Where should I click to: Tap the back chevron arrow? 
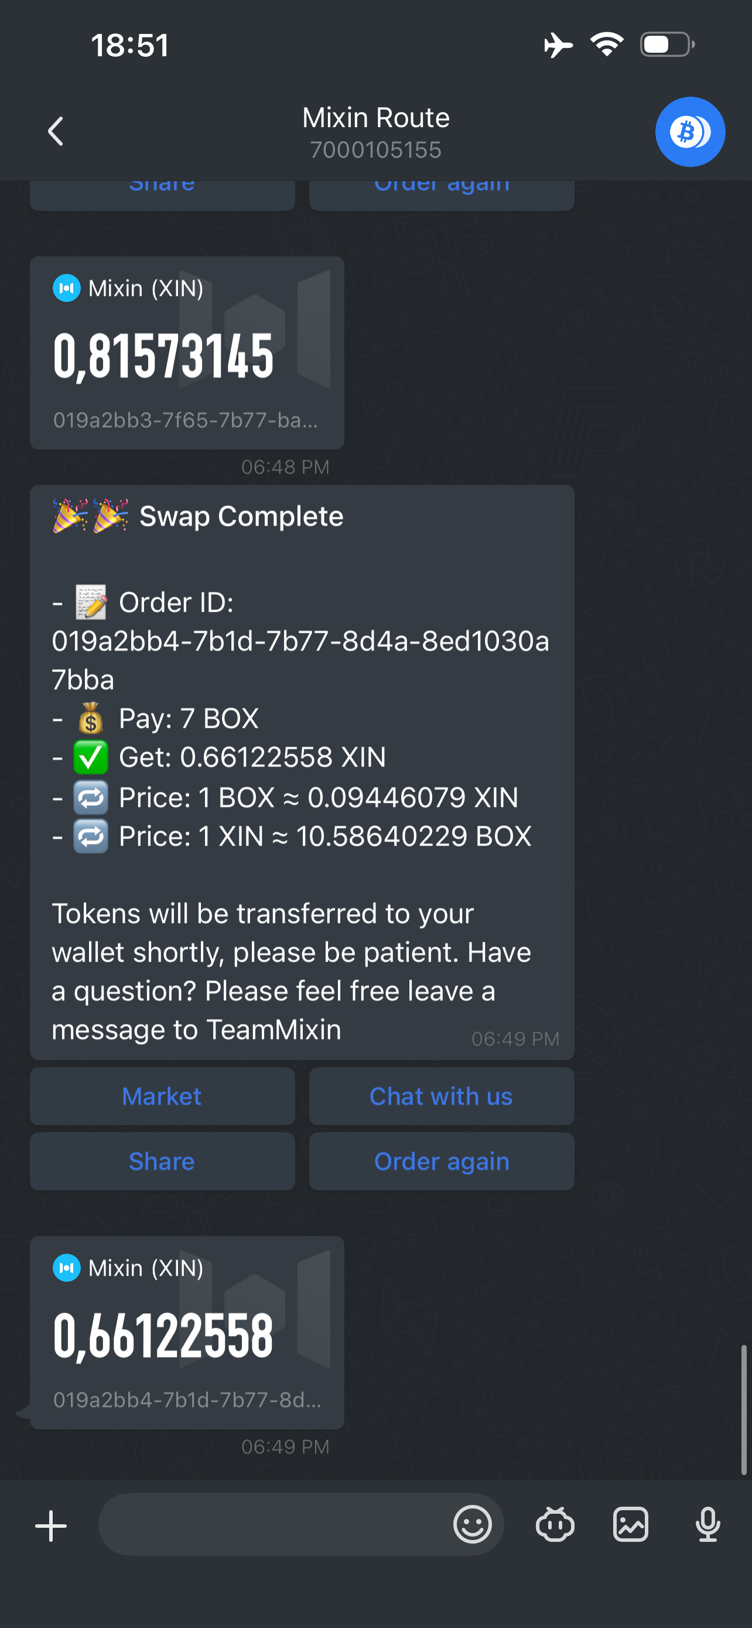click(x=56, y=131)
